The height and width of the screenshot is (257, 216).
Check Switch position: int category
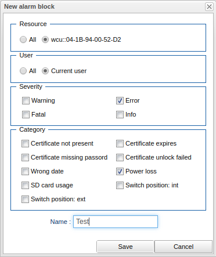pyautogui.click(x=120, y=185)
